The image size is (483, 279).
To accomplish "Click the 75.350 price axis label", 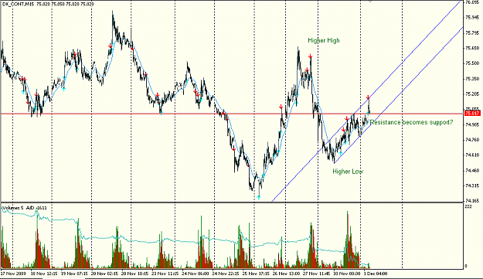I will (472, 79).
